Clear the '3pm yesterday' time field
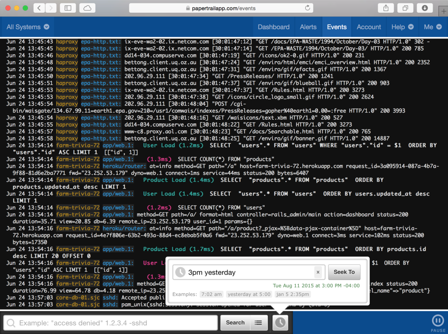The image size is (448, 334). [318, 272]
